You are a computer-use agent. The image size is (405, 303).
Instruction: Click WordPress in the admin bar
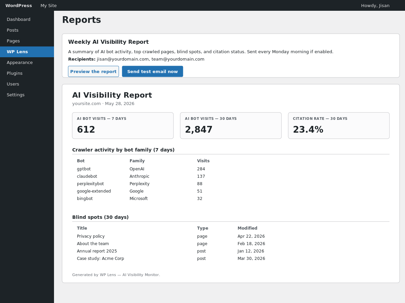pos(19,5)
